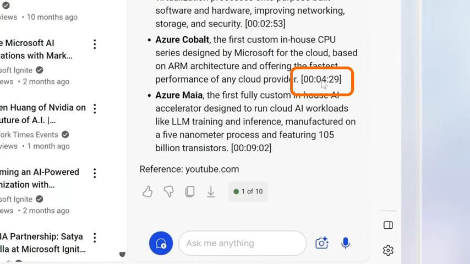470x264 pixels.
Task: Open the sidebar settings gear
Action: pyautogui.click(x=388, y=250)
